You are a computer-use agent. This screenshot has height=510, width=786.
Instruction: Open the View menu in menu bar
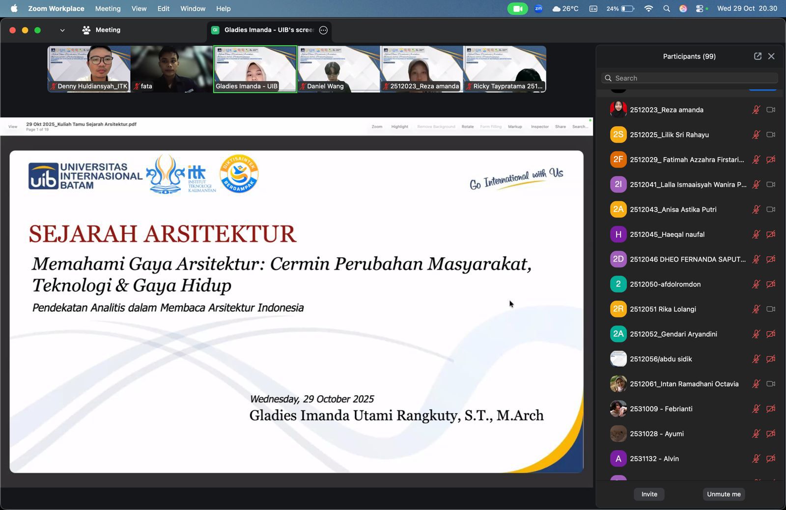tap(139, 8)
